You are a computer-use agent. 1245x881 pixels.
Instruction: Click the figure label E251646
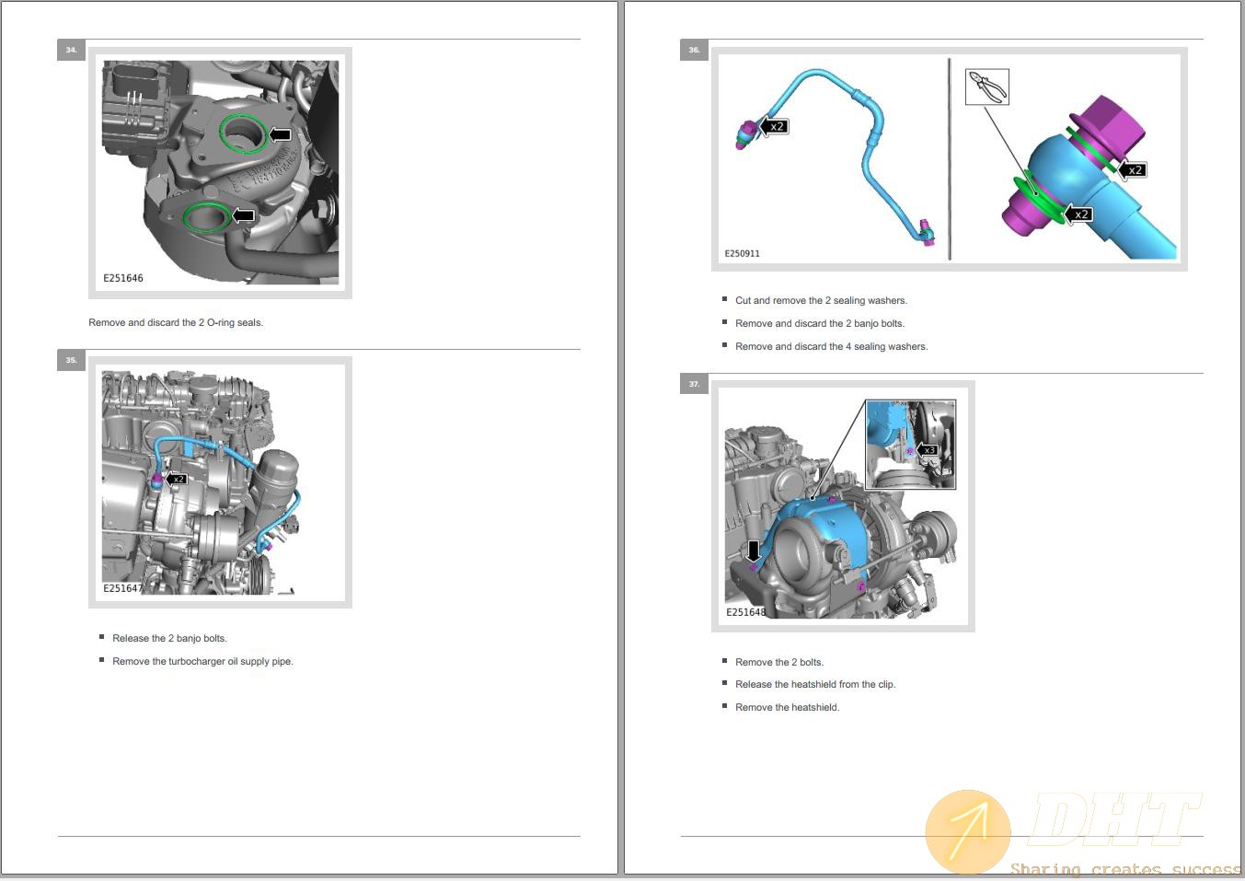[123, 278]
